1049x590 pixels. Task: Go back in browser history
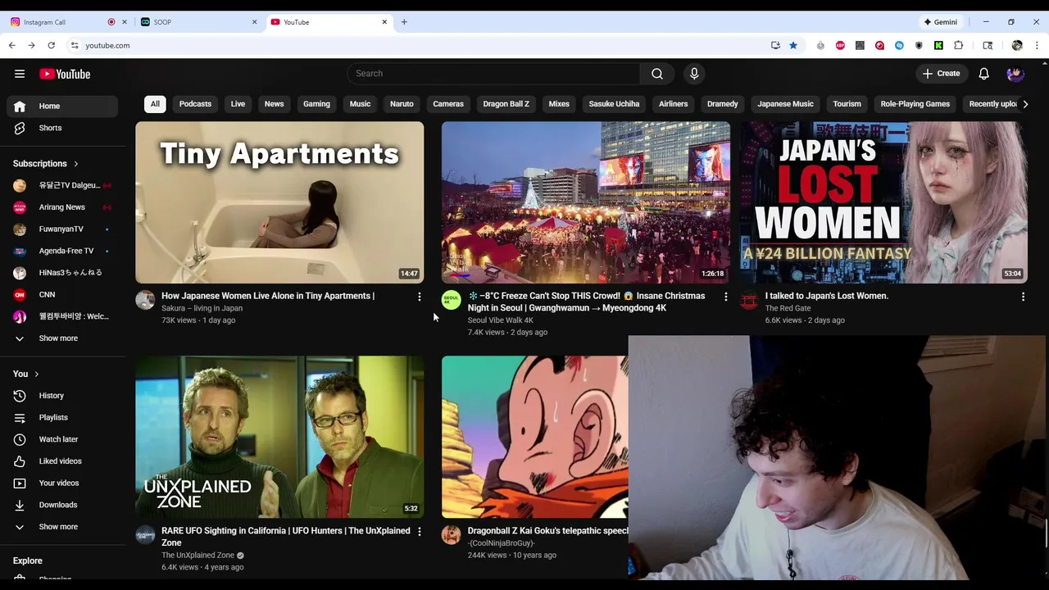(x=12, y=46)
